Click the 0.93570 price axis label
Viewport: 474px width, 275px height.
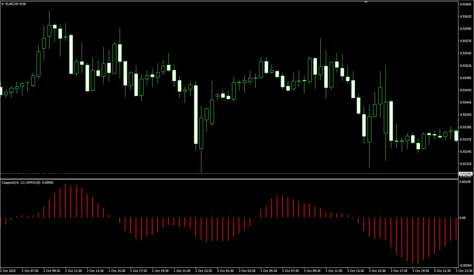(466, 41)
